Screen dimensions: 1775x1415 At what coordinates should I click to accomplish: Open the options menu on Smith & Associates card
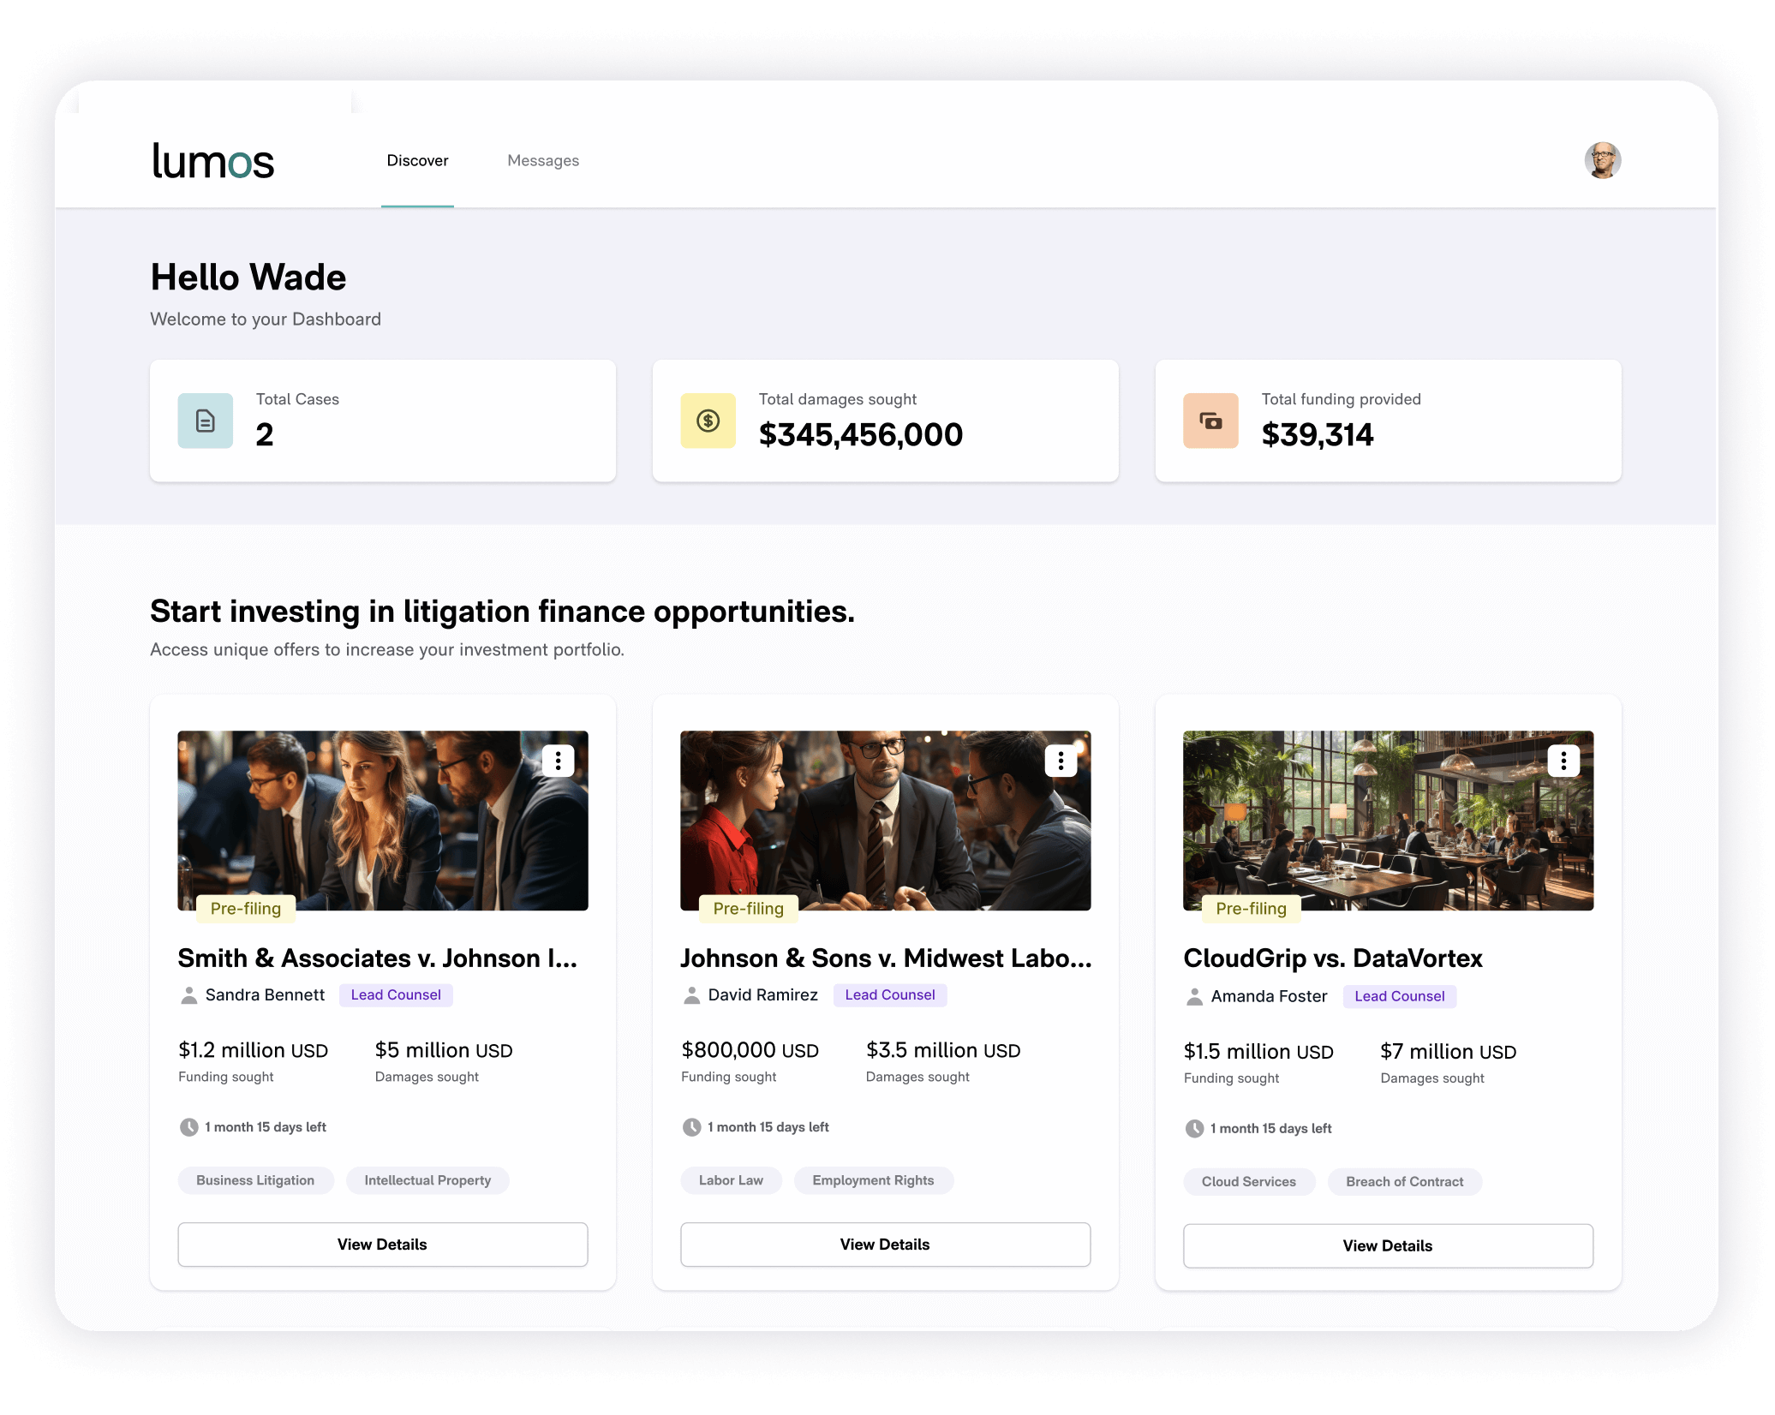pos(559,761)
